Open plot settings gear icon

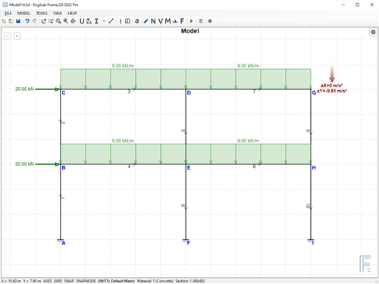point(373,33)
